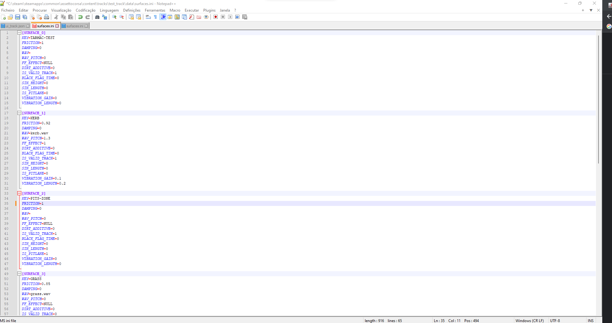
Task: Cut selection with scissors icon
Action: point(56,17)
